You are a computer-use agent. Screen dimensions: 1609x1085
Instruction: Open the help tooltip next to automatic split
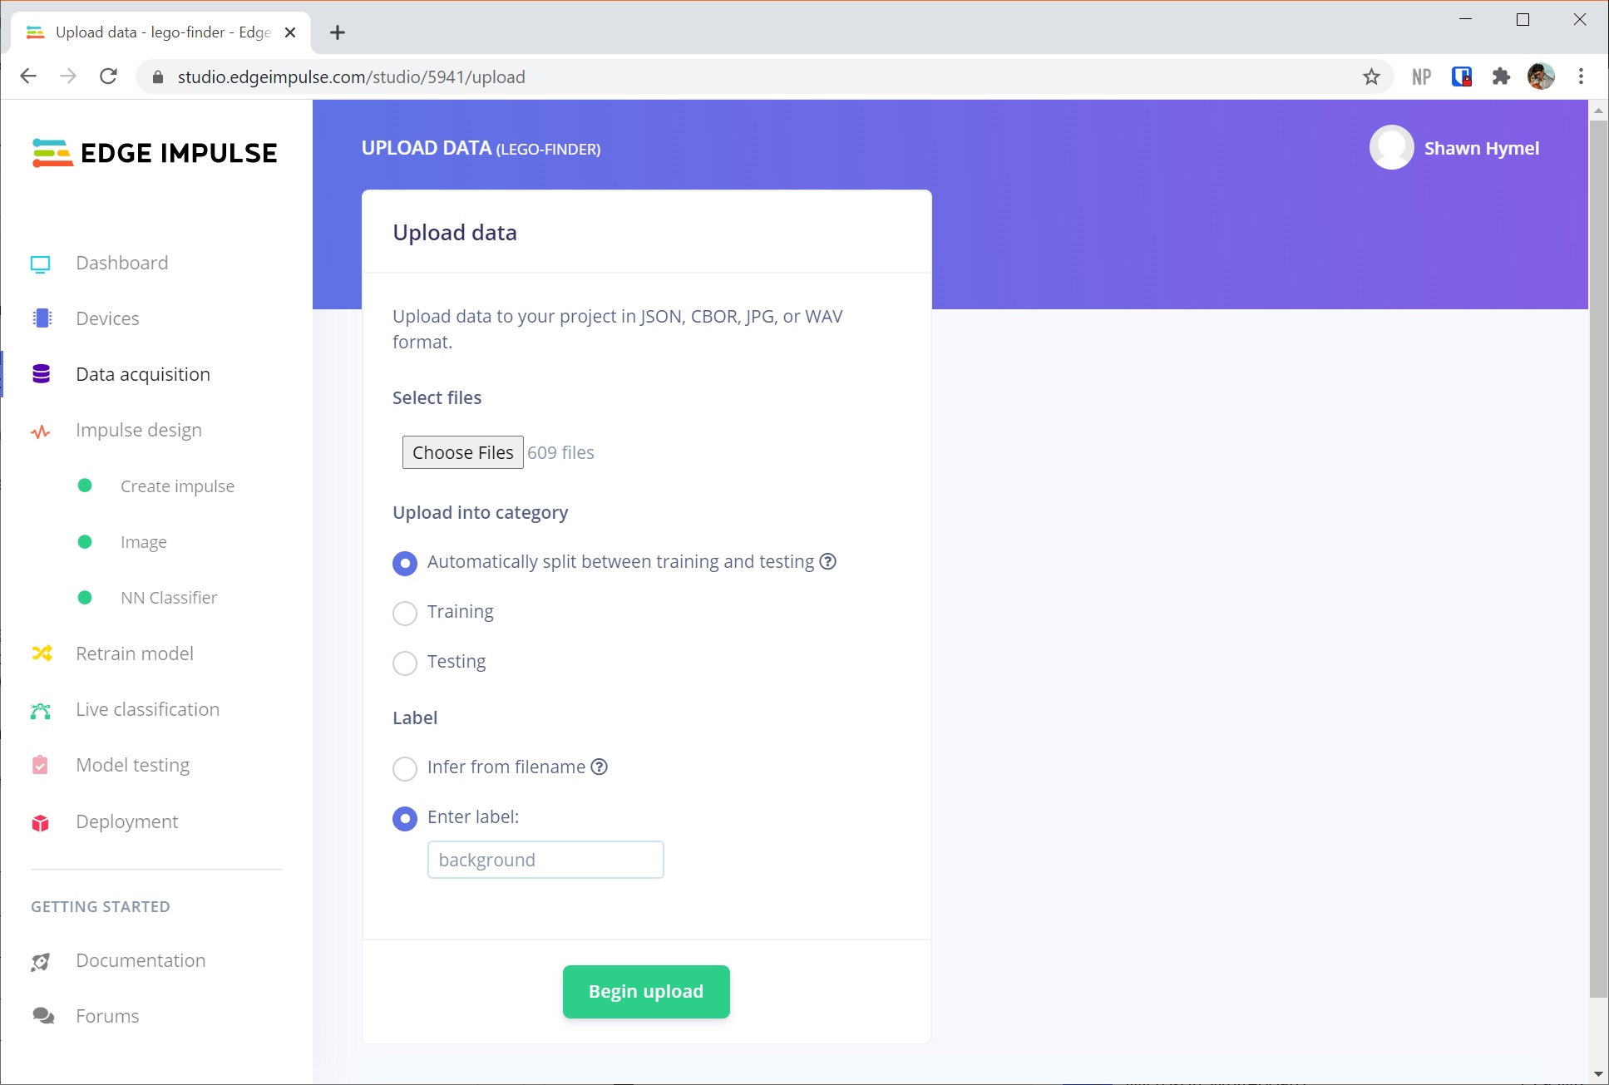point(827,562)
